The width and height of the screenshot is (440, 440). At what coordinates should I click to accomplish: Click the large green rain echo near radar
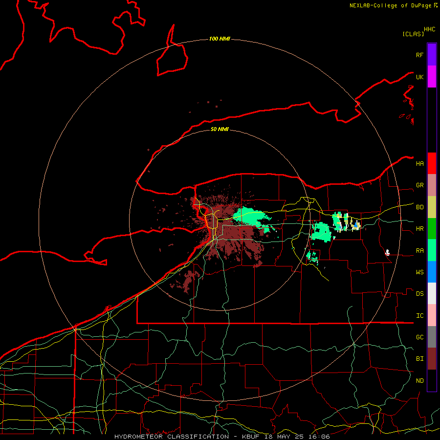pos(250,216)
